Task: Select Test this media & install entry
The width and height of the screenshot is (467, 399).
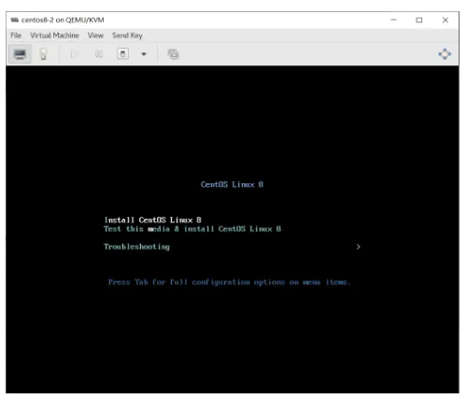Action: click(x=192, y=229)
